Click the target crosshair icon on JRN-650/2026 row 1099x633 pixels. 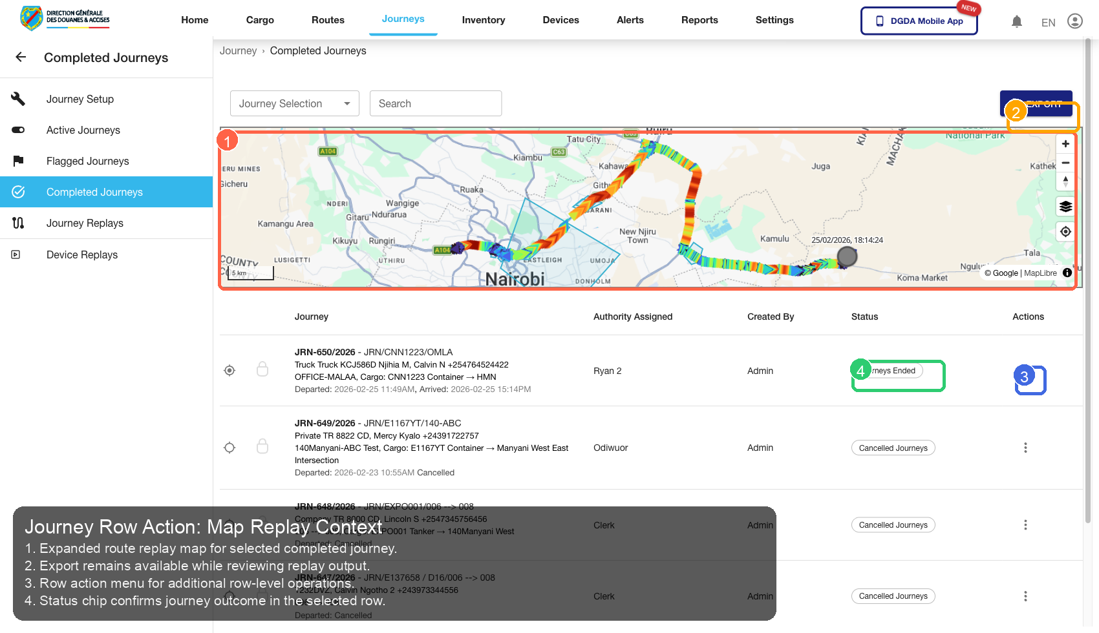pos(229,370)
